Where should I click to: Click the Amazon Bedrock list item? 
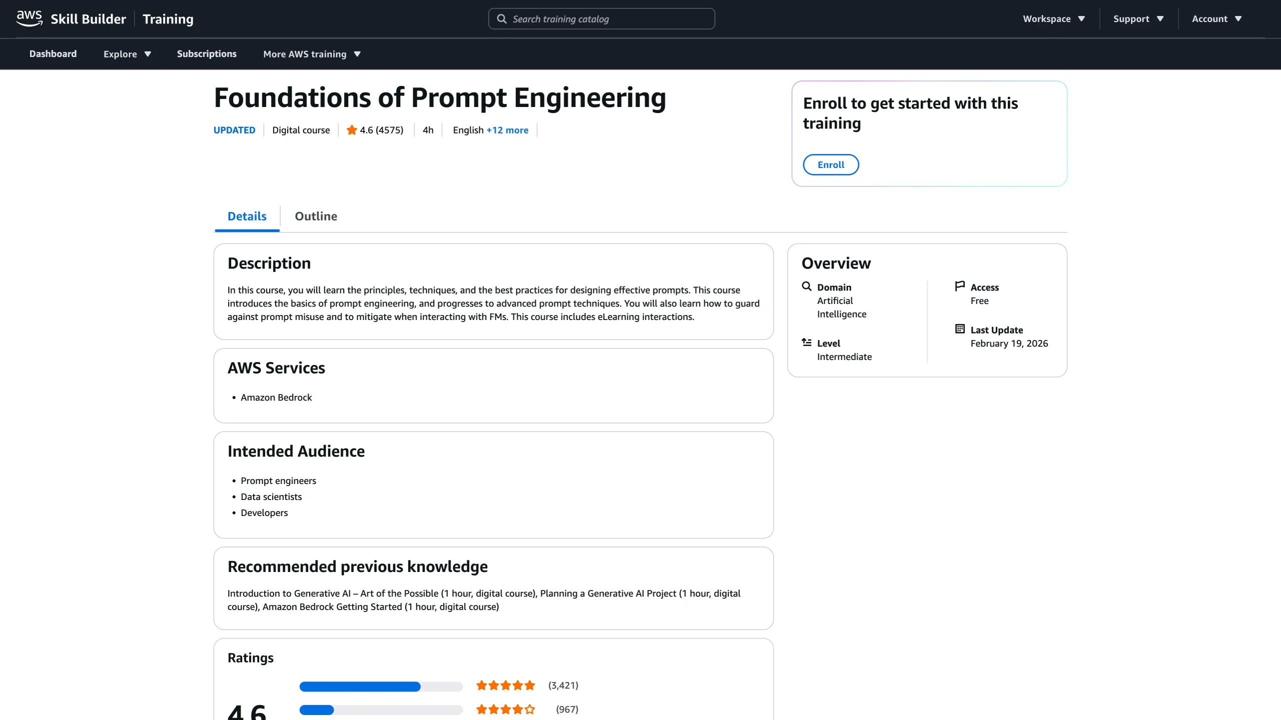[x=276, y=397]
